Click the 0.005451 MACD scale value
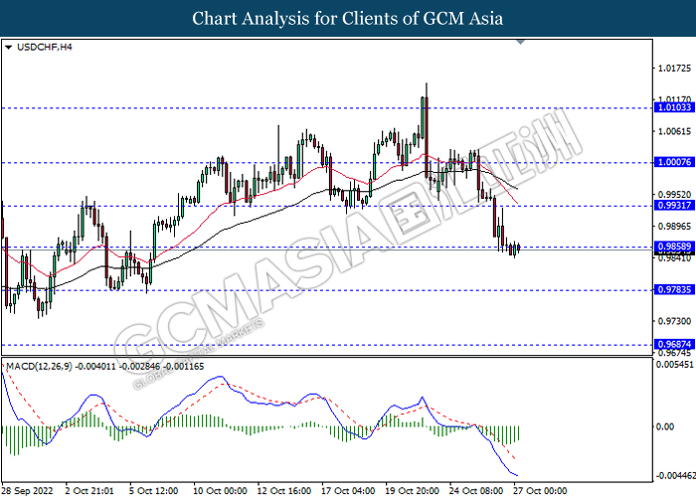The image size is (696, 497). (x=675, y=365)
